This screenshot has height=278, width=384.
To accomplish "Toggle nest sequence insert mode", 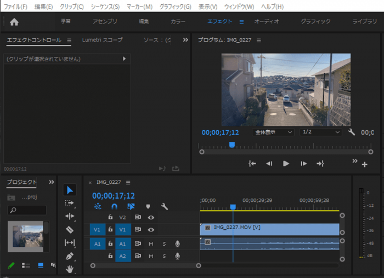I will (98, 207).
